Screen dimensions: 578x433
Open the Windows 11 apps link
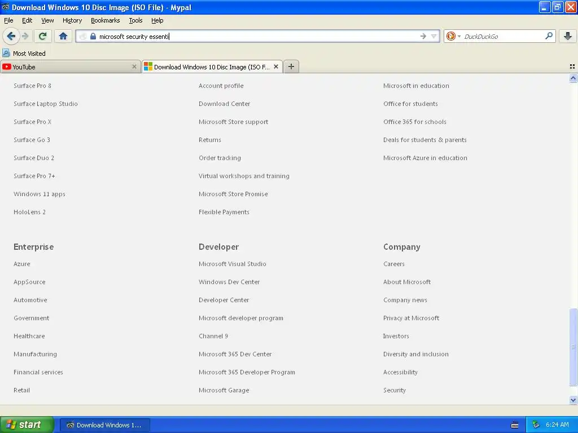tap(40, 194)
